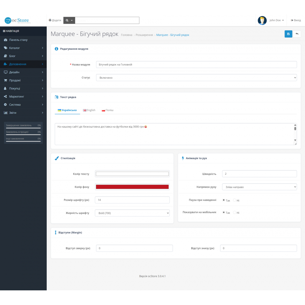Switch to the English language tab
The image size is (305, 305).
click(x=89, y=110)
